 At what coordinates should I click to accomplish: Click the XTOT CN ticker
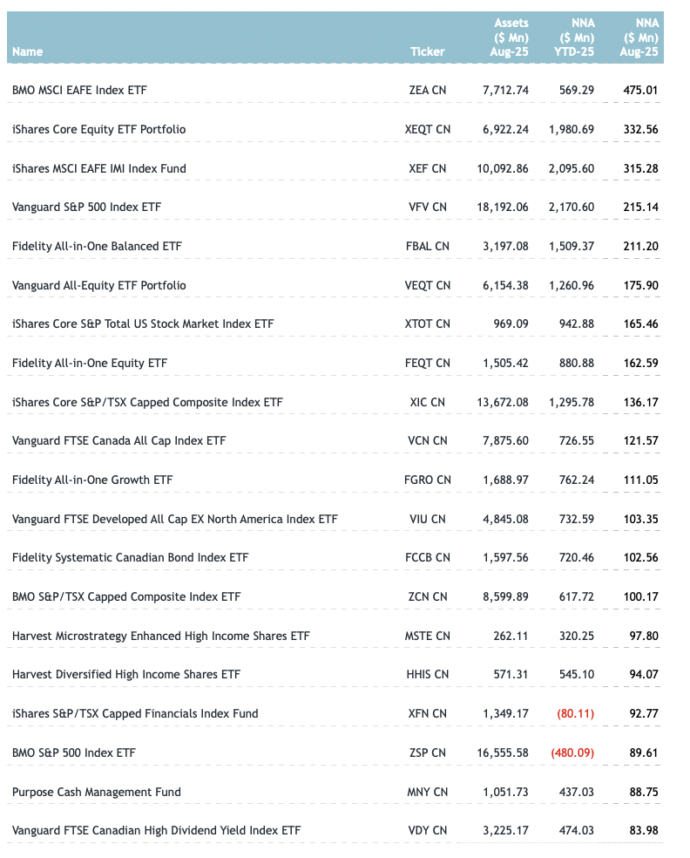tap(428, 324)
